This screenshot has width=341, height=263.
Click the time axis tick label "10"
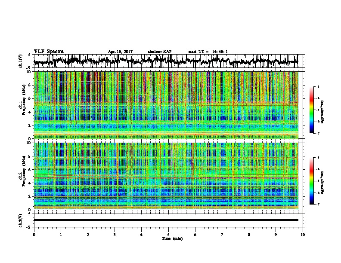302,235
